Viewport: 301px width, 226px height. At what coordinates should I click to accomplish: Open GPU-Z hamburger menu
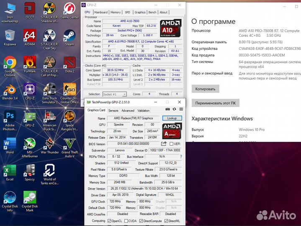coord(181,109)
